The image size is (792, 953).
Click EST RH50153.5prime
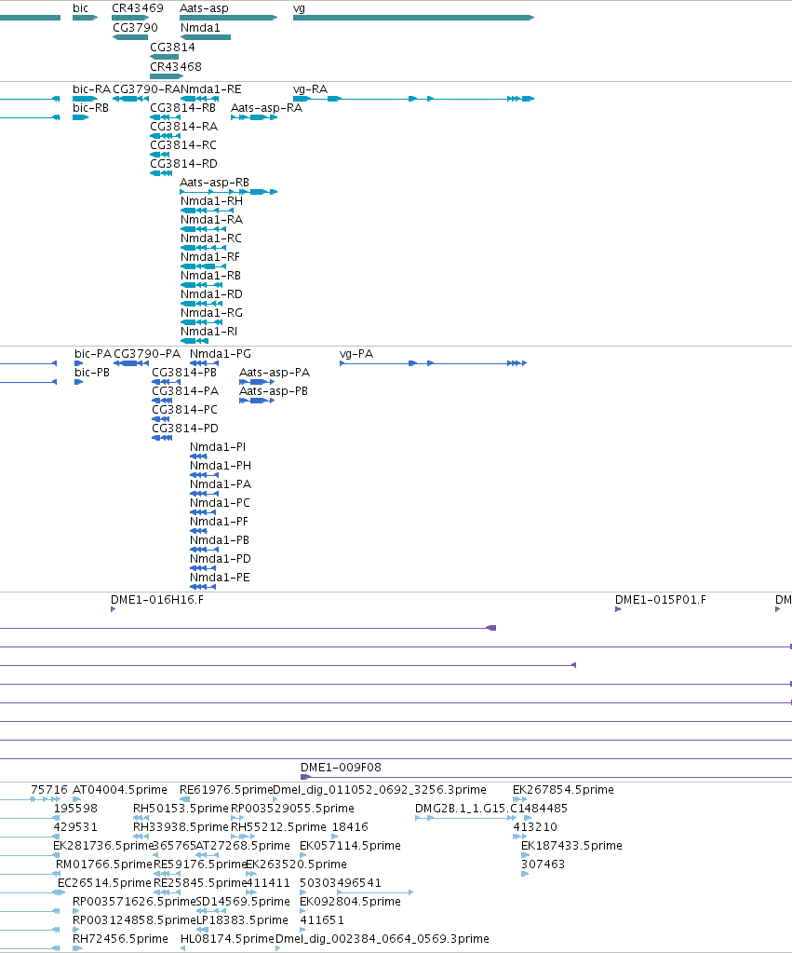(141, 818)
